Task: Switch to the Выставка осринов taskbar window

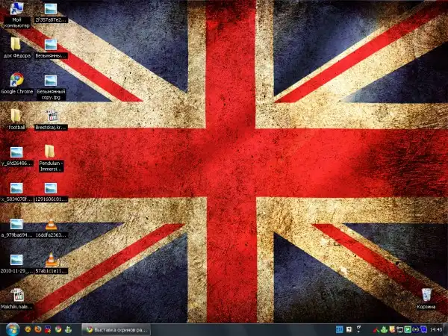Action: click(x=116, y=329)
